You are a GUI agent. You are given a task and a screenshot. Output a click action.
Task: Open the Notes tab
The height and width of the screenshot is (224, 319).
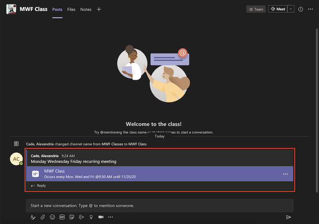coord(86,9)
